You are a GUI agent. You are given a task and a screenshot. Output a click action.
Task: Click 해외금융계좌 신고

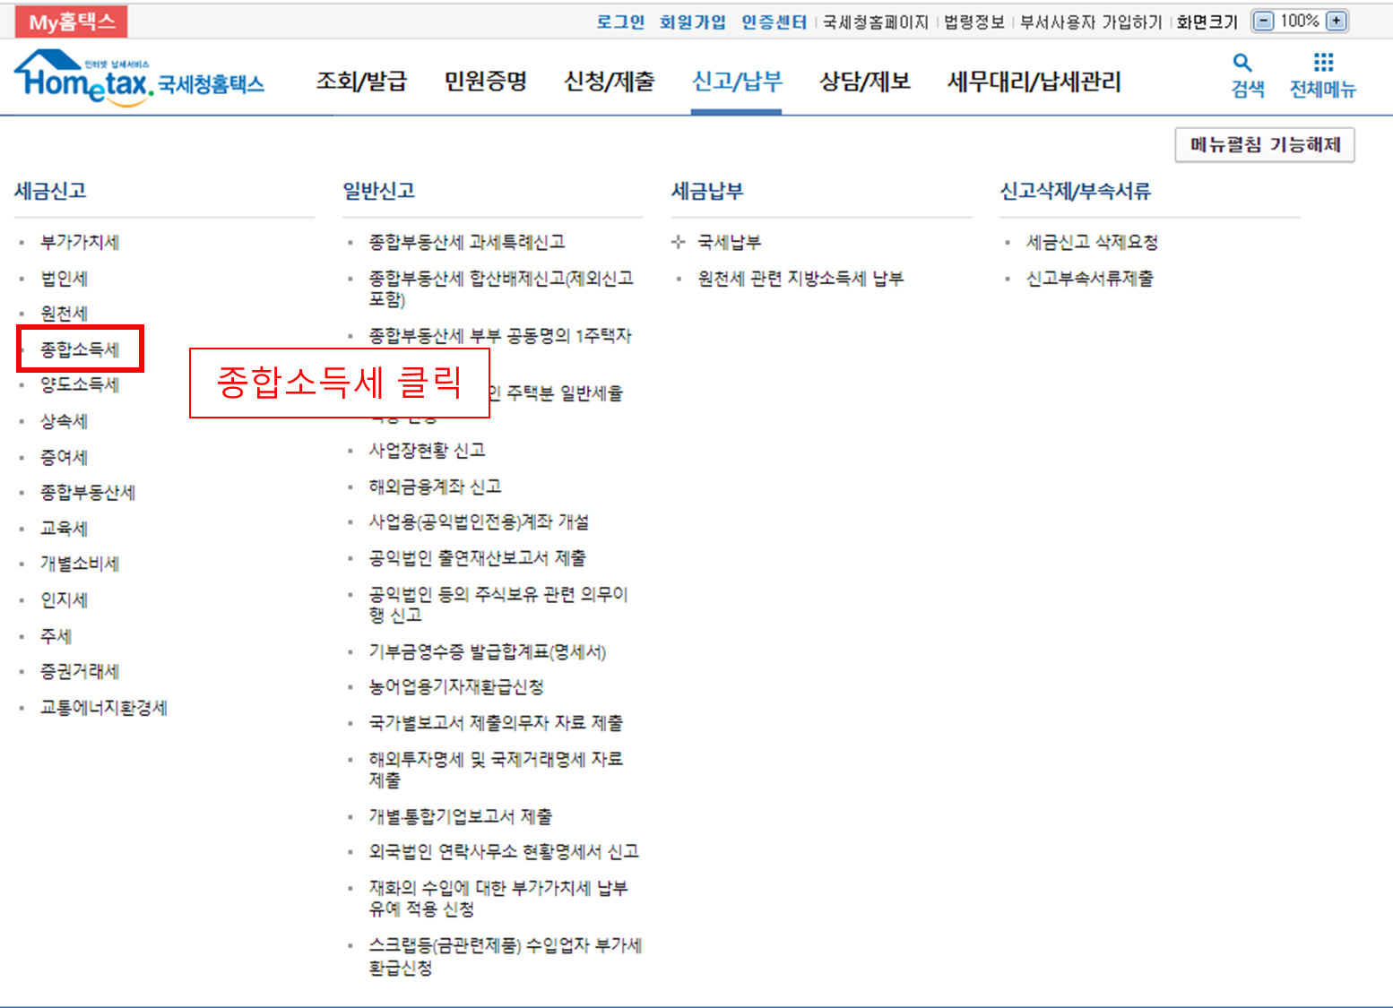tap(436, 487)
